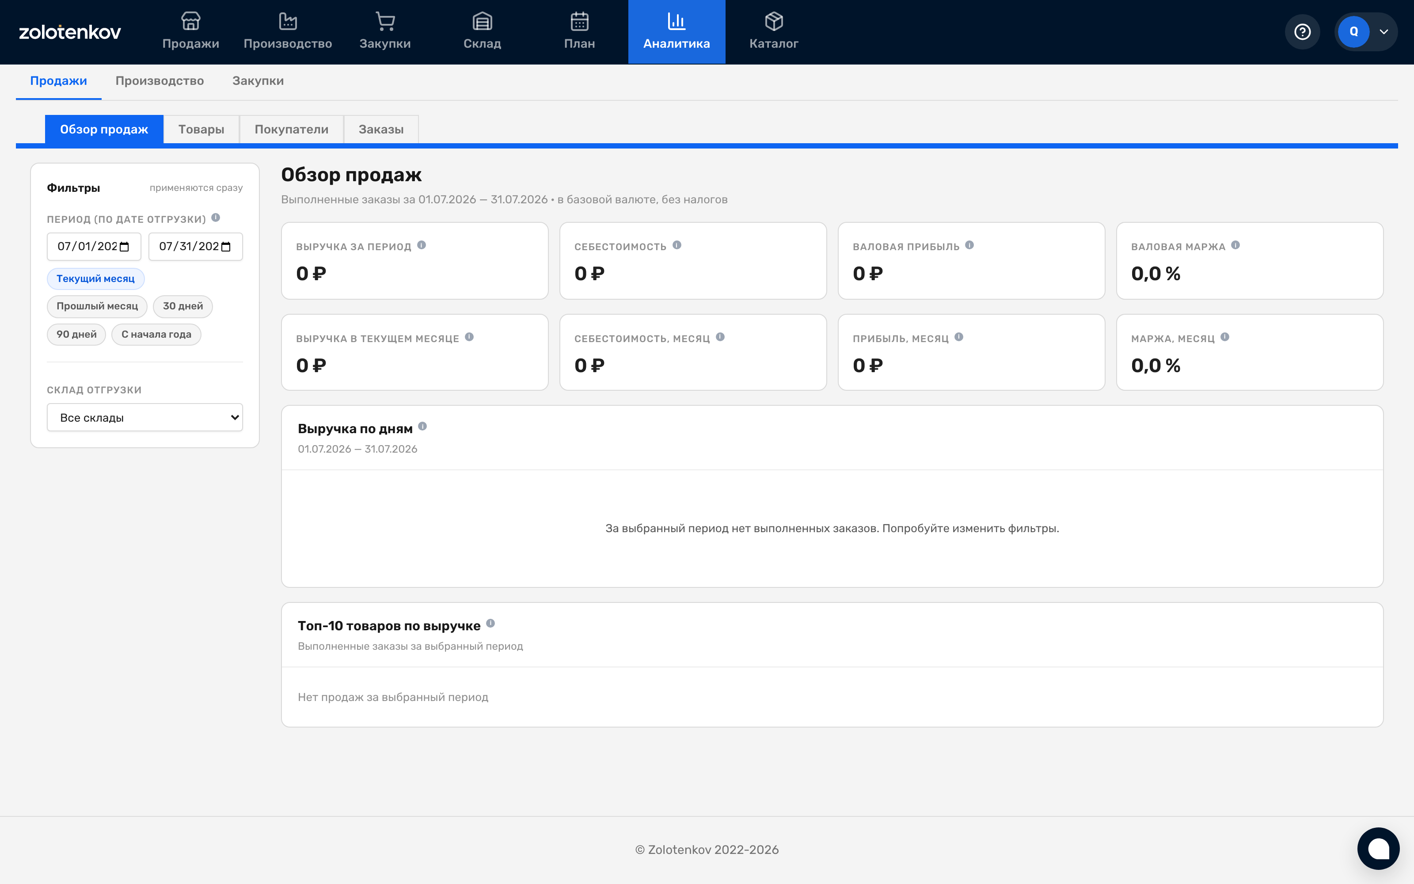The image size is (1414, 884).
Task: Open the start date calendar picker icon
Action: pos(124,247)
